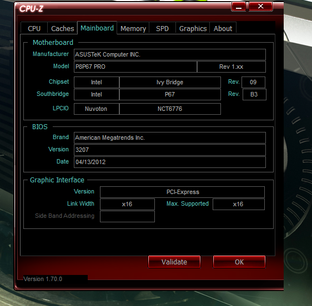
Task: Minimize the CPU-Z window
Action: pos(239,7)
